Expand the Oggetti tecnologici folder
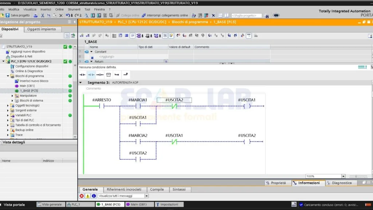Screen dimensions: 373x210 [8, 105]
